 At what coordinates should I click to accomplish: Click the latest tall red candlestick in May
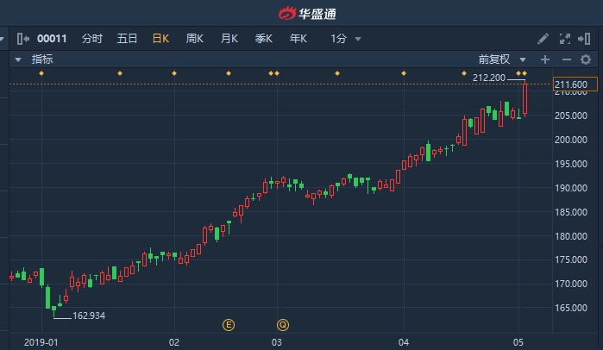525,99
